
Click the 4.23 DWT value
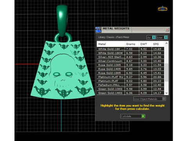143,53
